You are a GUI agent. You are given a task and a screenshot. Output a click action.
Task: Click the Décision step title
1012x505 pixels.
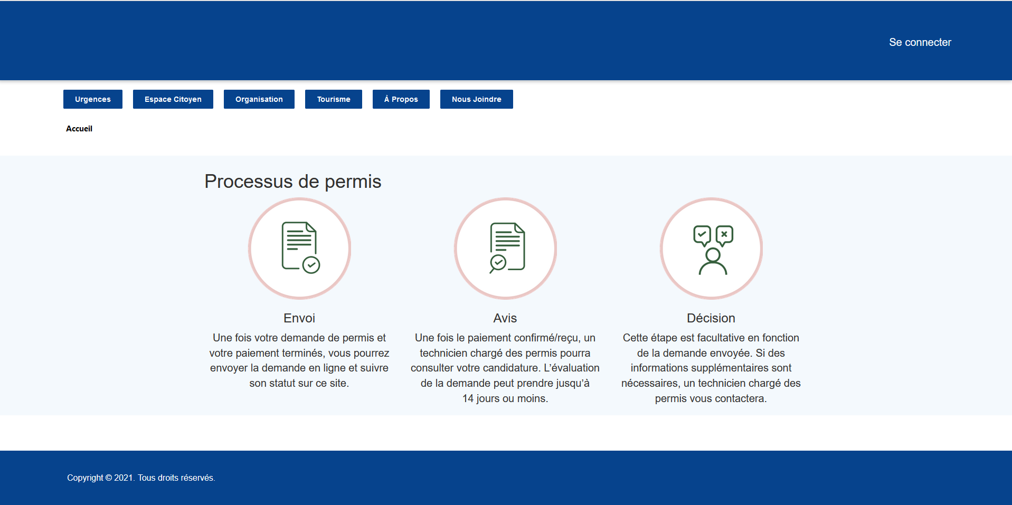[x=711, y=318]
